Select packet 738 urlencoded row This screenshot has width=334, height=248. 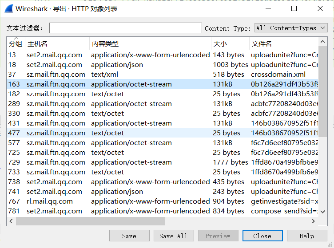click(x=163, y=182)
